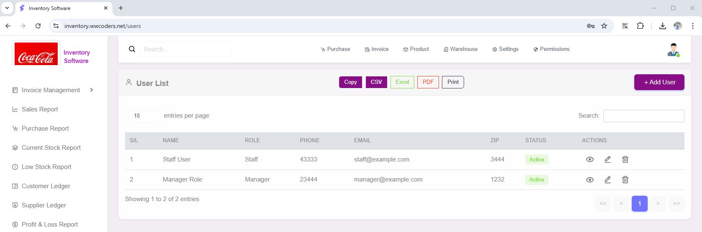Click the magnifier search icon in header
The width and height of the screenshot is (702, 232).
[132, 49]
